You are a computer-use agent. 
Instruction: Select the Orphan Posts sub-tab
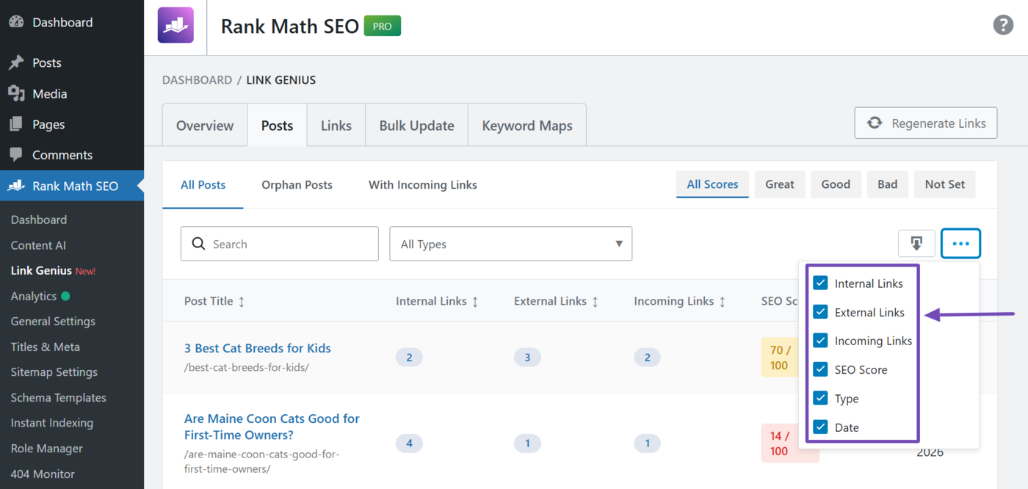tap(297, 185)
